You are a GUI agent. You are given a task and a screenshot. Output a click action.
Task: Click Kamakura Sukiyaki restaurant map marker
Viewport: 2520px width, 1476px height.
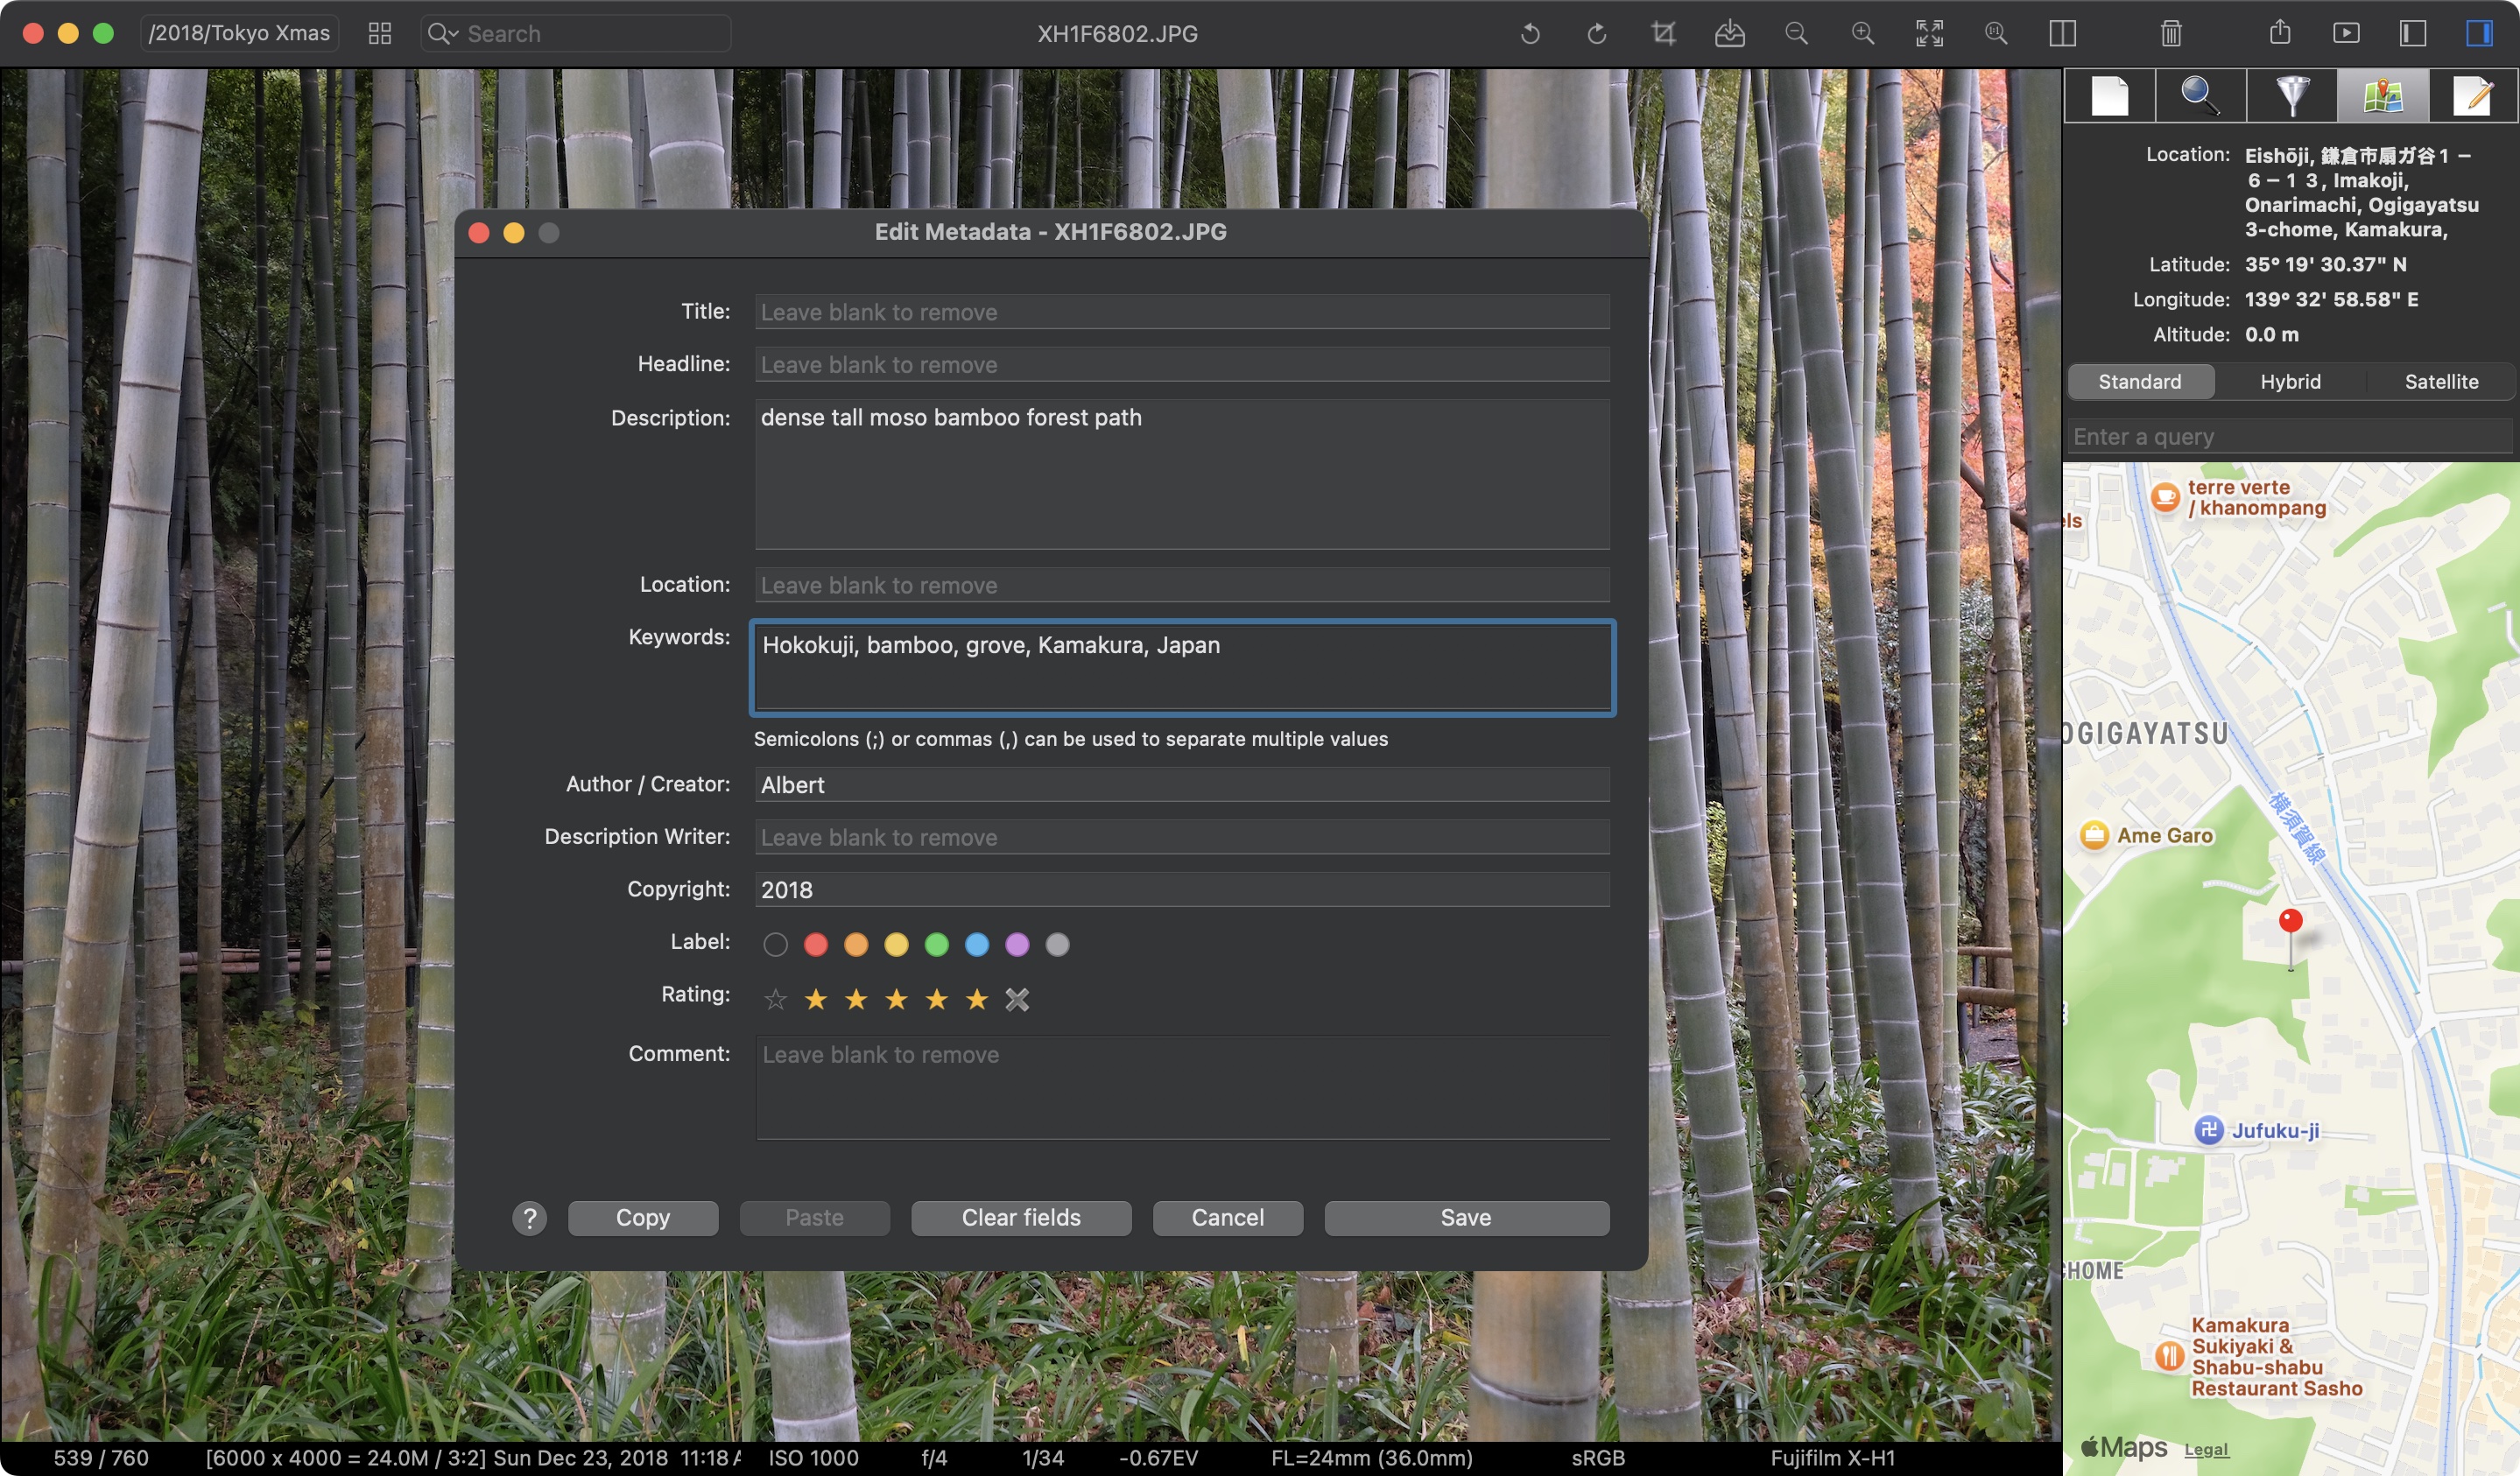coord(2168,1357)
